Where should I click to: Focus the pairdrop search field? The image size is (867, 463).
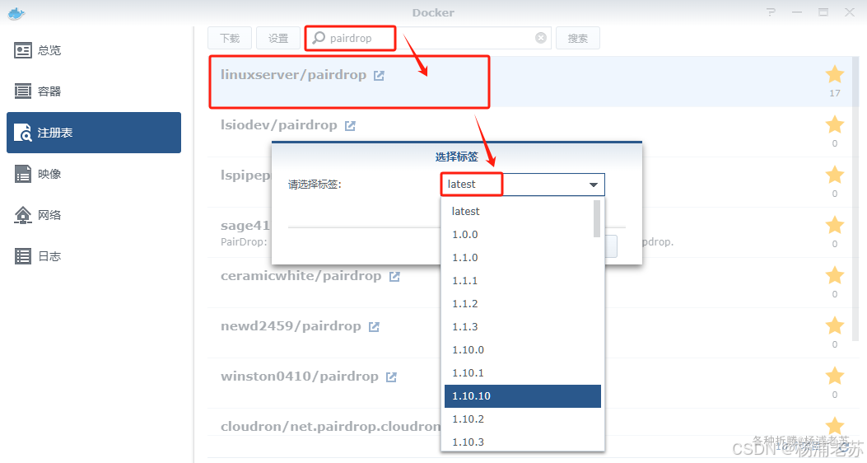tap(428, 38)
